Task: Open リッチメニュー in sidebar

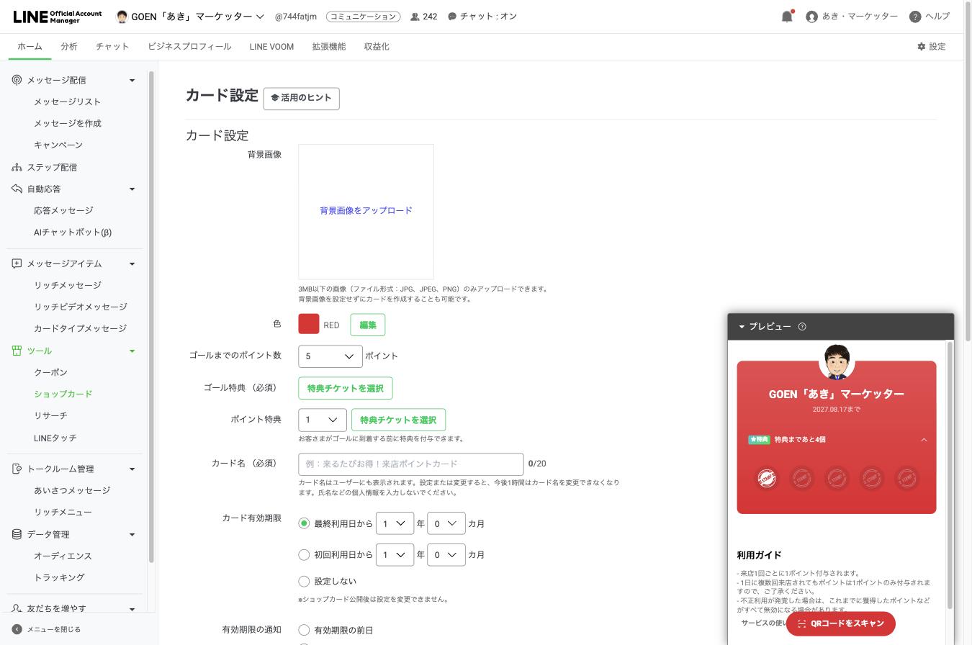Action: pos(63,512)
